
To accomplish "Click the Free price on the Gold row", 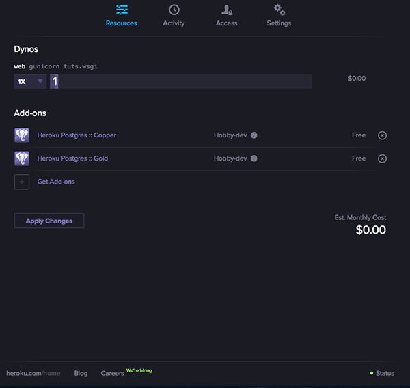I will click(359, 158).
